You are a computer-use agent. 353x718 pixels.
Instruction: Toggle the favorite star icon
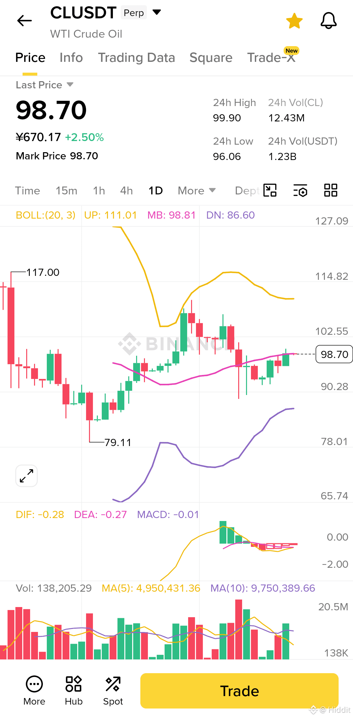click(x=294, y=21)
